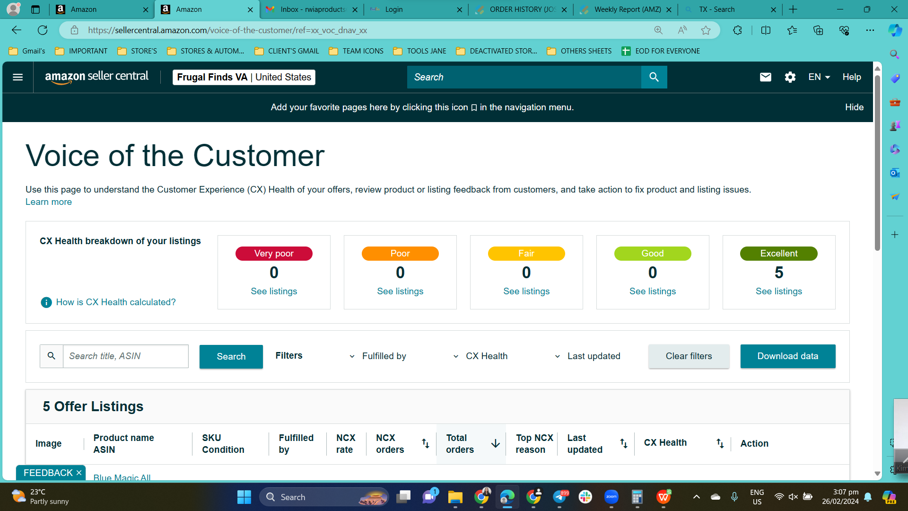
Task: Click the Learn more link
Action: pos(49,202)
